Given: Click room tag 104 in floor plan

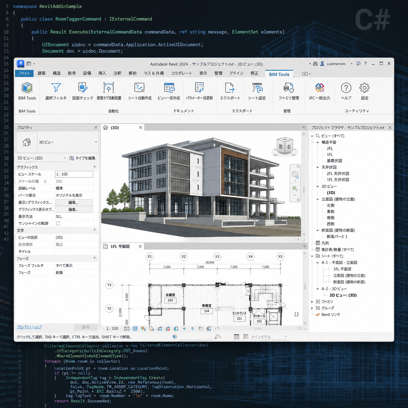Looking at the screenshot, I should (207, 311).
